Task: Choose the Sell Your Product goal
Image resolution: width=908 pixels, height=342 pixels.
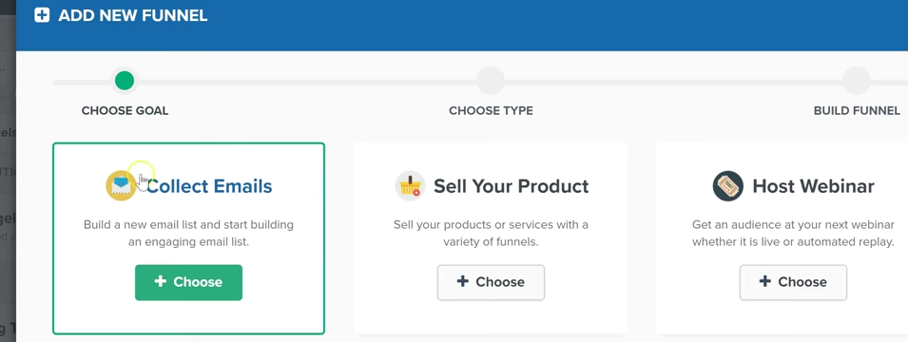Action: point(491,282)
